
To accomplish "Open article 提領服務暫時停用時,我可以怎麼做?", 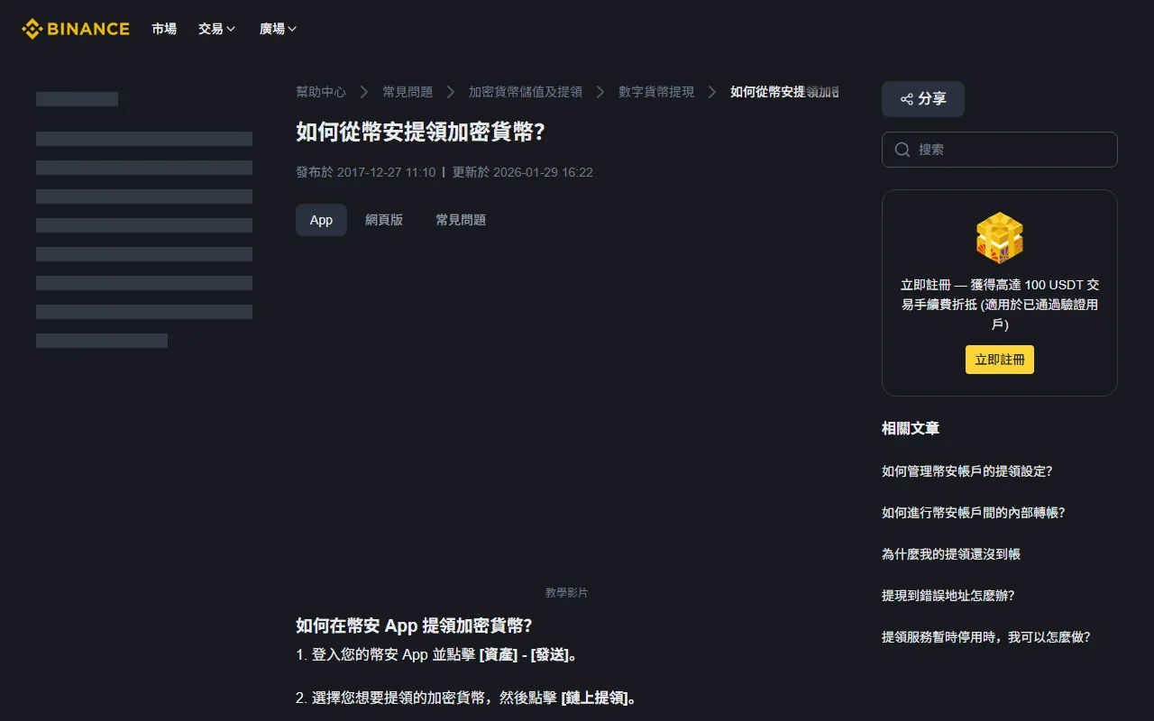I will click(x=986, y=637).
